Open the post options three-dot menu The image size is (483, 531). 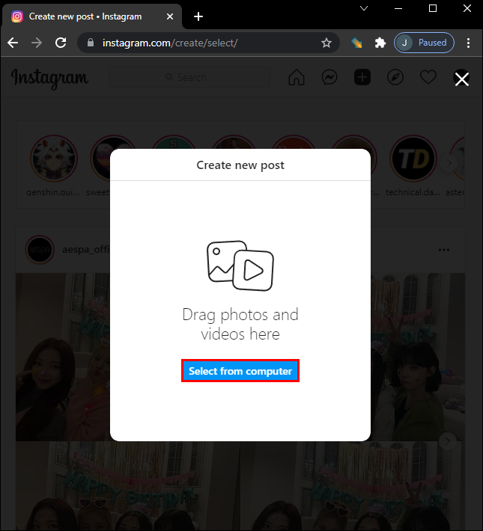click(443, 250)
